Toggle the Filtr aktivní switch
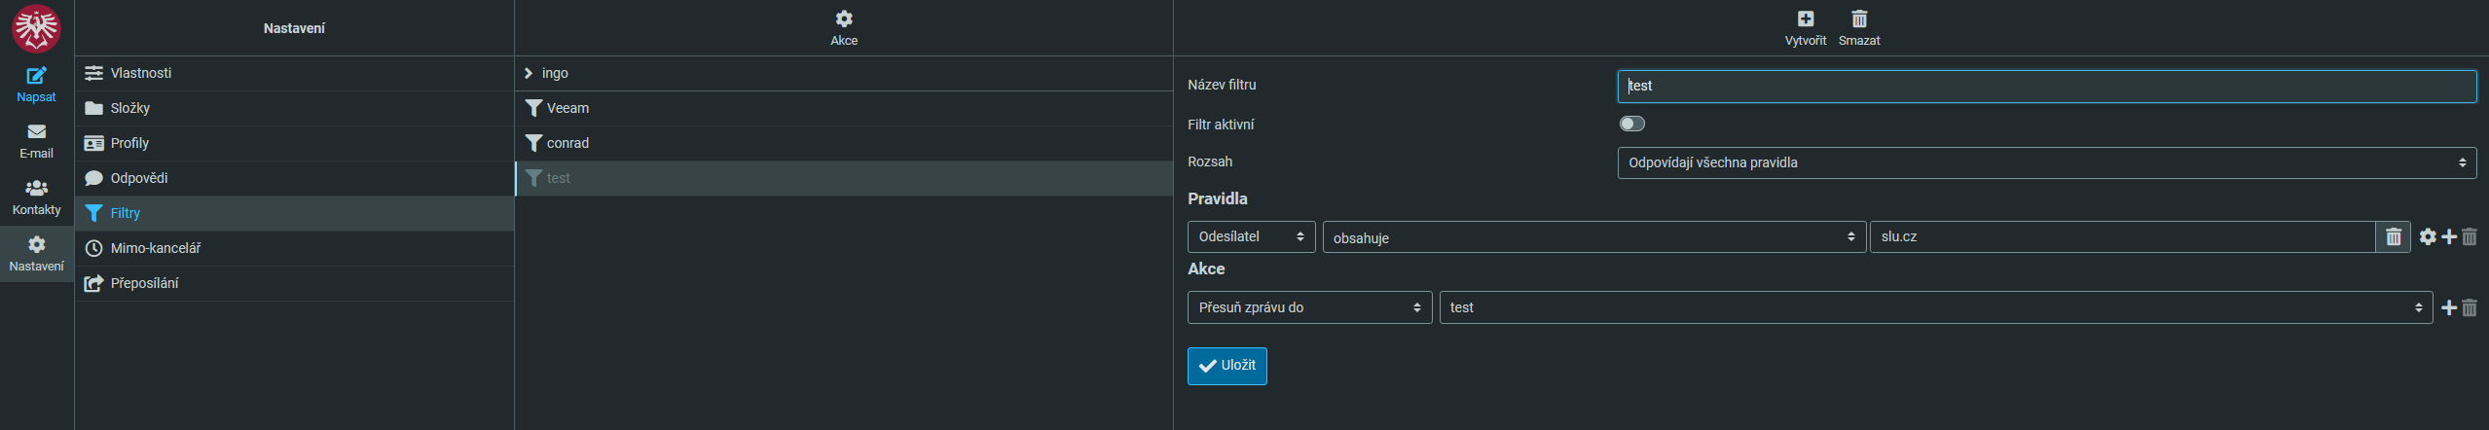Screen dimensions: 2489x430 1631,124
